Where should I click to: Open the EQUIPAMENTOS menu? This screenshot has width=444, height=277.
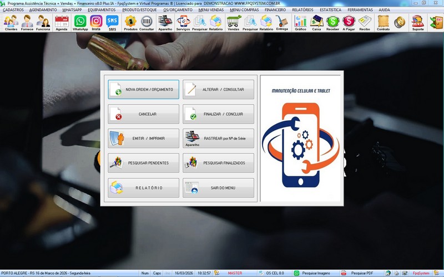pyautogui.click(x=102, y=9)
